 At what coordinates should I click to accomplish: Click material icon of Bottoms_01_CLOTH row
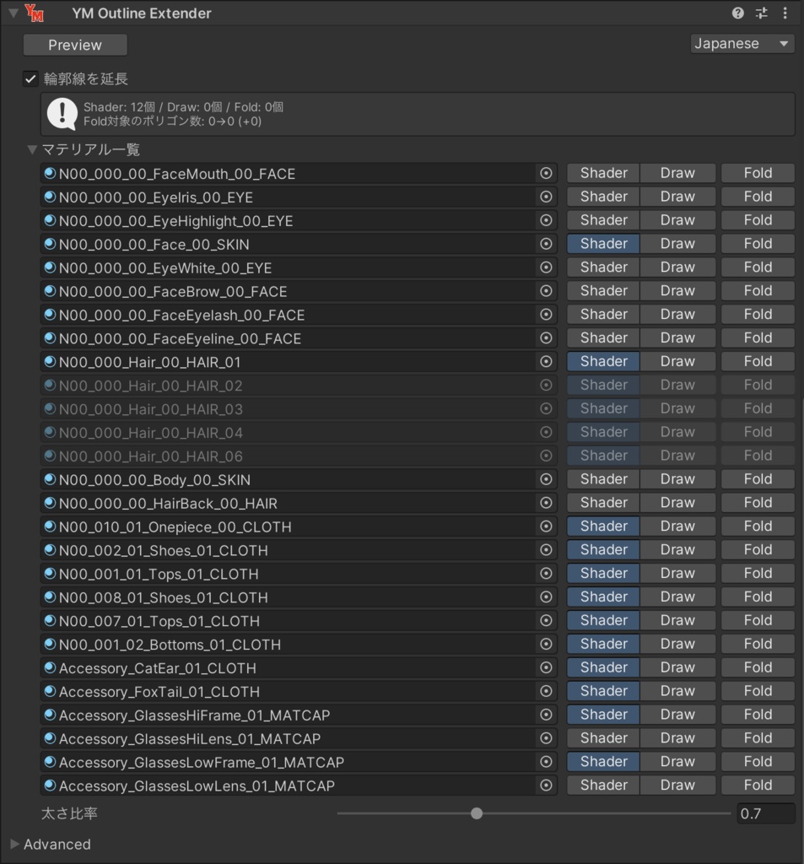(50, 644)
